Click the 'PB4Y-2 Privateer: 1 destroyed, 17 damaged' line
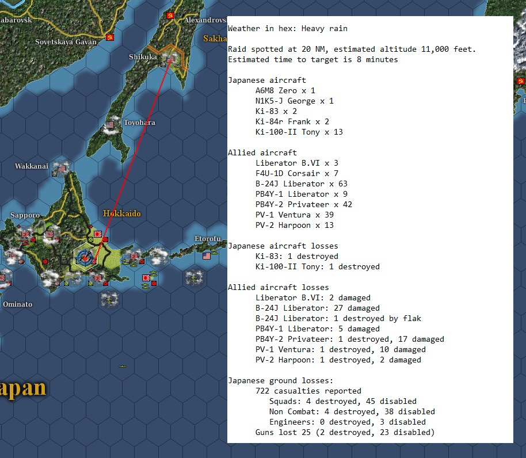 350,339
